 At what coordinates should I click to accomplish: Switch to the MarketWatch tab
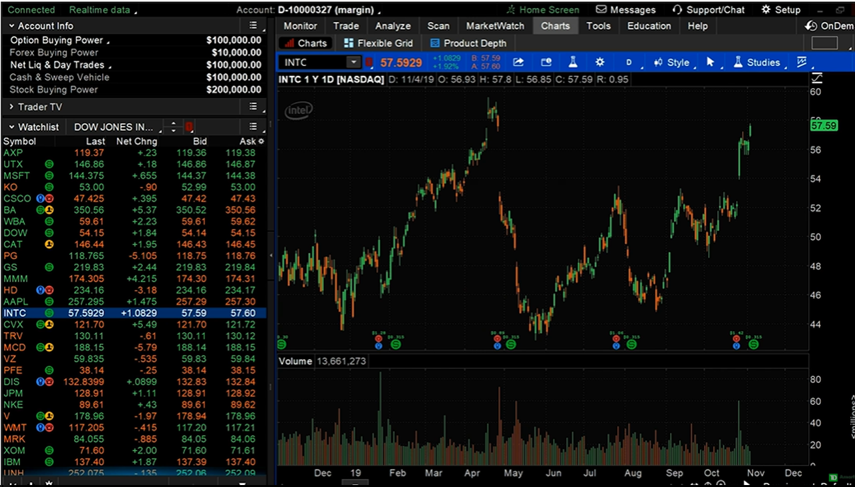pos(495,26)
